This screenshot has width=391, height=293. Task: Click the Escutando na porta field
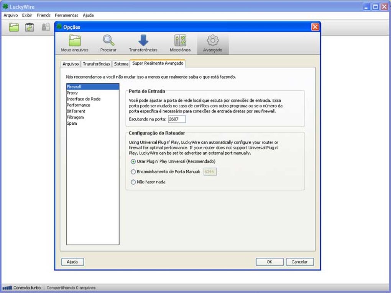pos(177,119)
